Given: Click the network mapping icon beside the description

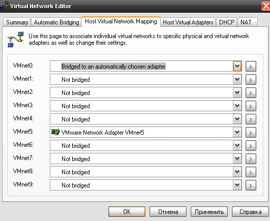Looking at the screenshot, I should tap(15, 39).
